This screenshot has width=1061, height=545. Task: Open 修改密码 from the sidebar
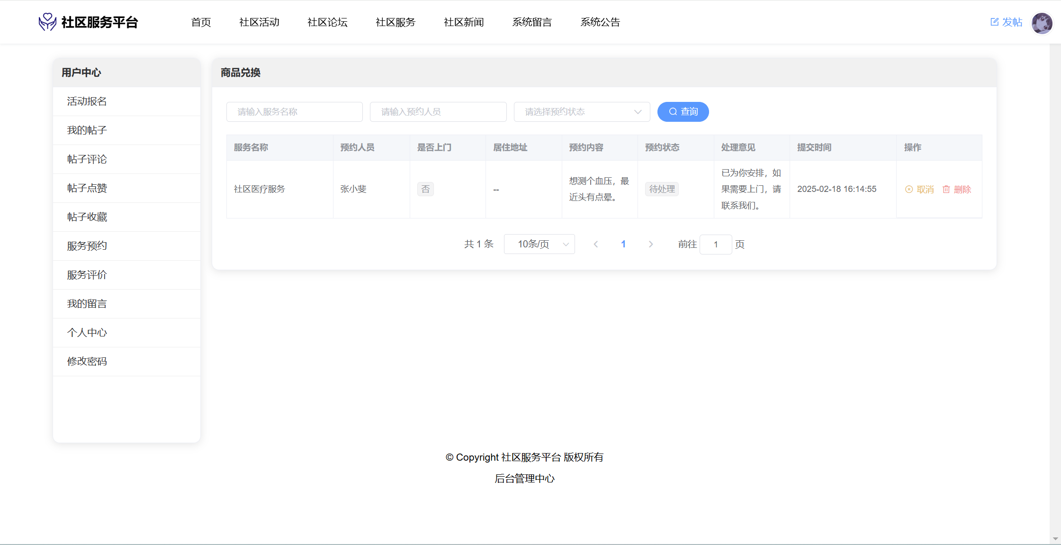[87, 362]
